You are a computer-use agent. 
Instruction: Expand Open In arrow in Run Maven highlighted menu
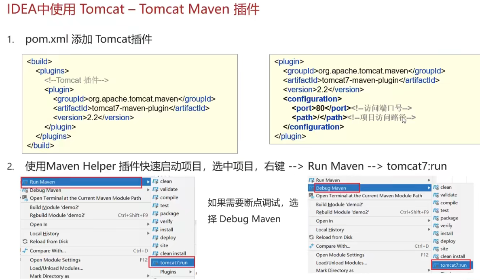pos(148,224)
